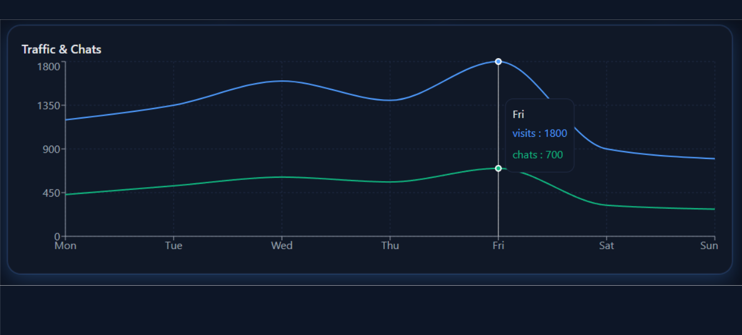Select the Fri x-axis tick label
The height and width of the screenshot is (335, 742).
(x=499, y=246)
